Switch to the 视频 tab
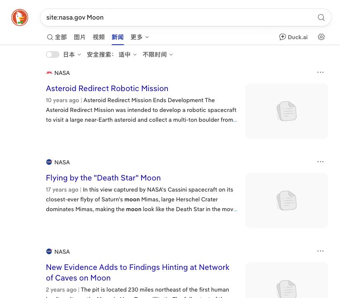Screen dimensions: 340x298 point(99,37)
